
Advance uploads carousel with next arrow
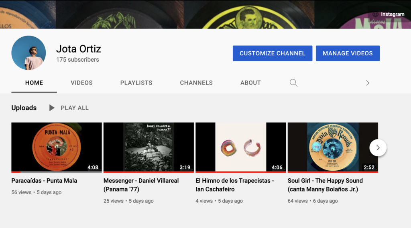coord(378,147)
